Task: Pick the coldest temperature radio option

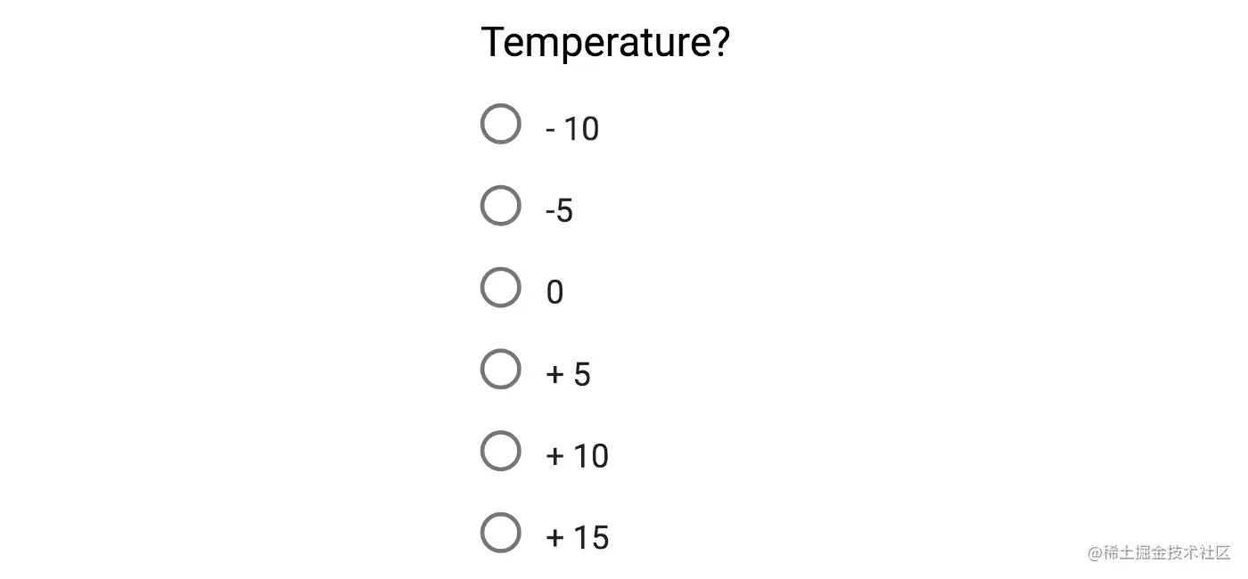Action: point(501,124)
